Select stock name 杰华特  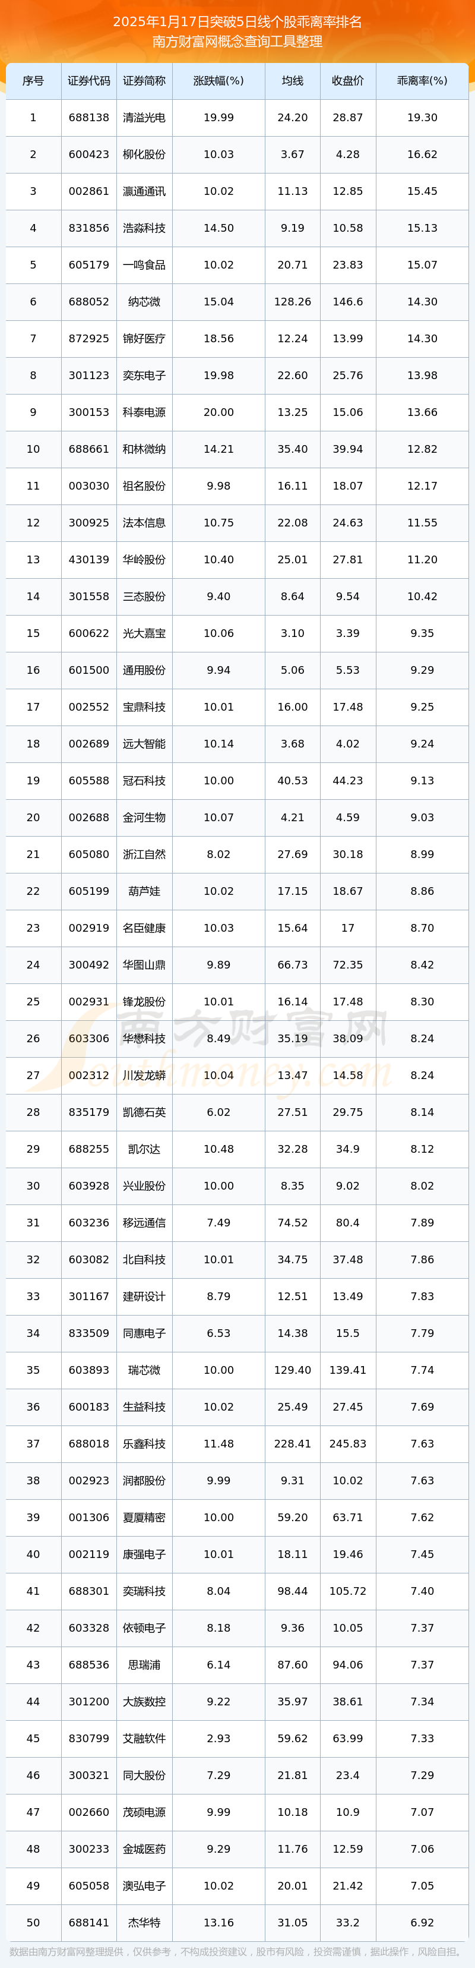pyautogui.click(x=144, y=1922)
